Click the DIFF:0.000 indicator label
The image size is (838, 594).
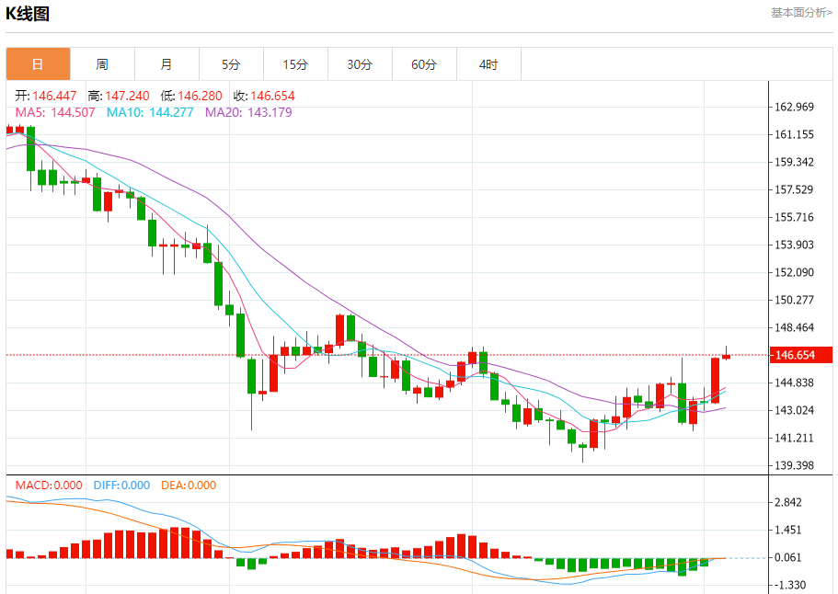(121, 485)
